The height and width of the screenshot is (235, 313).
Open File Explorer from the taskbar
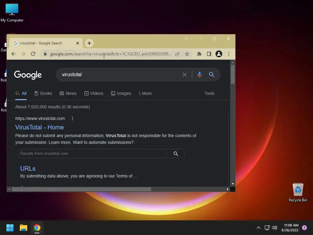click(23, 228)
